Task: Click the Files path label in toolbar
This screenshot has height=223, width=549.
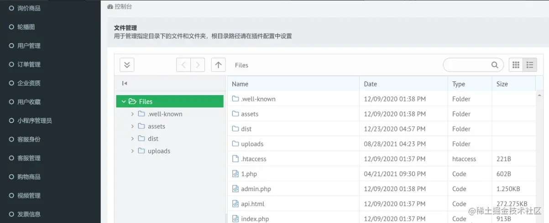Action: point(241,65)
